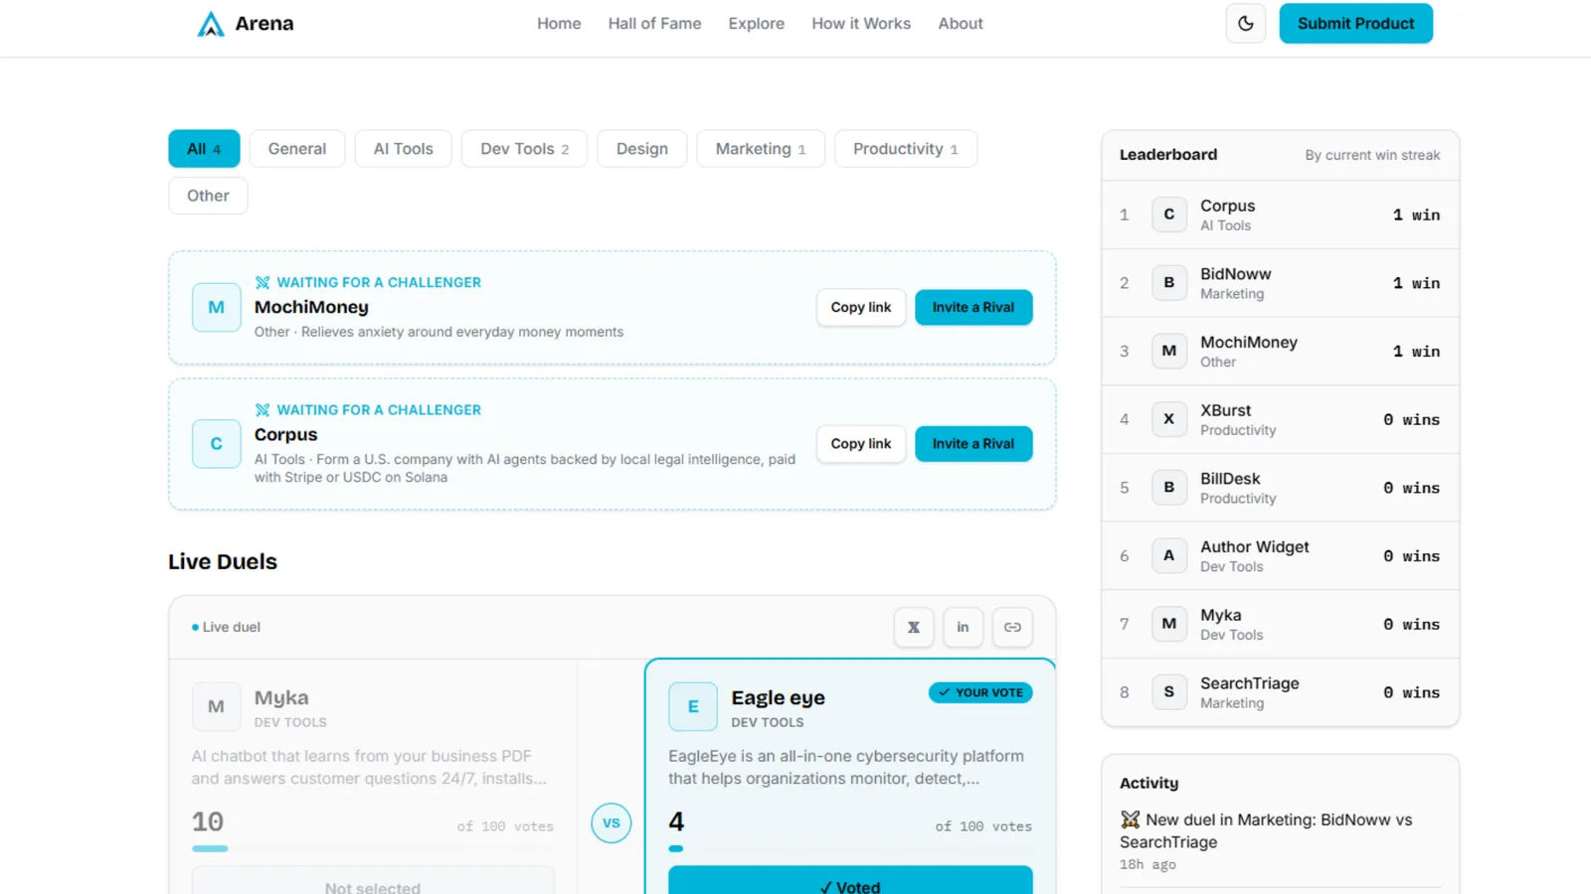Viewport: 1591px width, 894px height.
Task: Click the Corpus avatar in challenger card
Action: click(216, 444)
